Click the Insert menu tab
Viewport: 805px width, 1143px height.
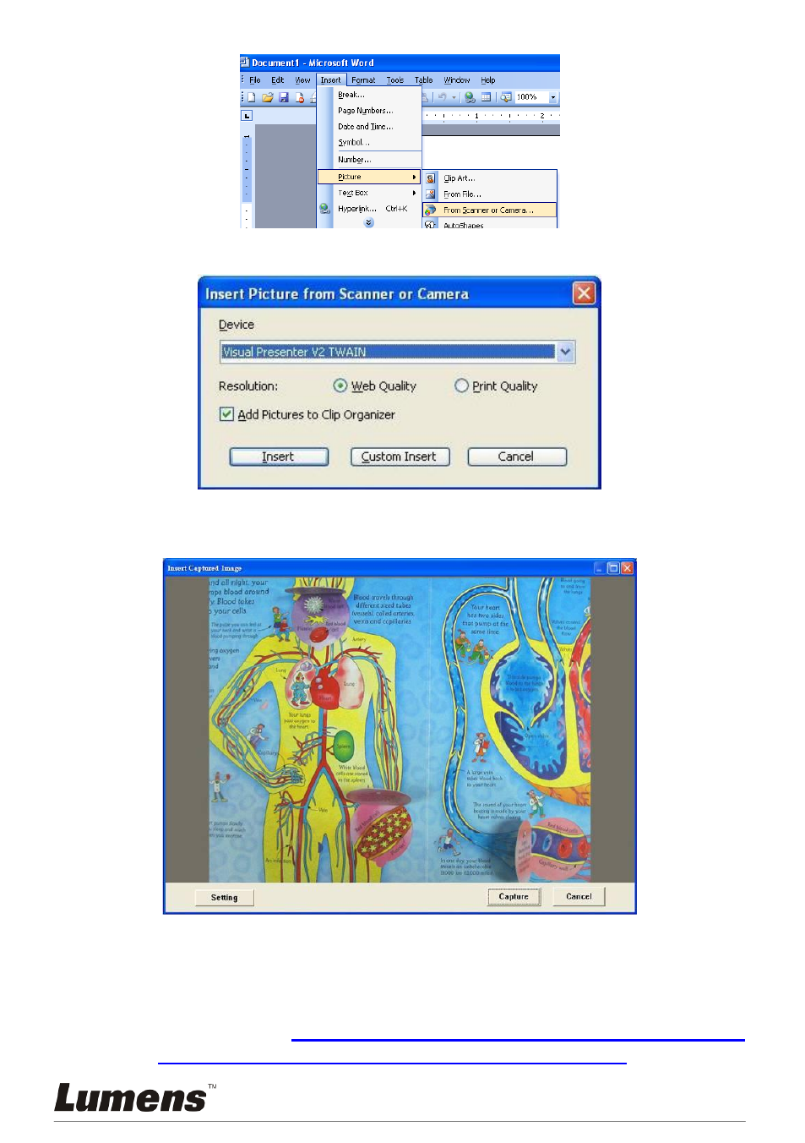click(331, 80)
